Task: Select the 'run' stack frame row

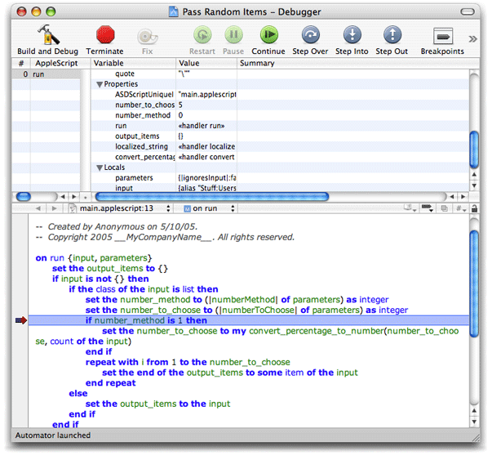Action: point(47,74)
